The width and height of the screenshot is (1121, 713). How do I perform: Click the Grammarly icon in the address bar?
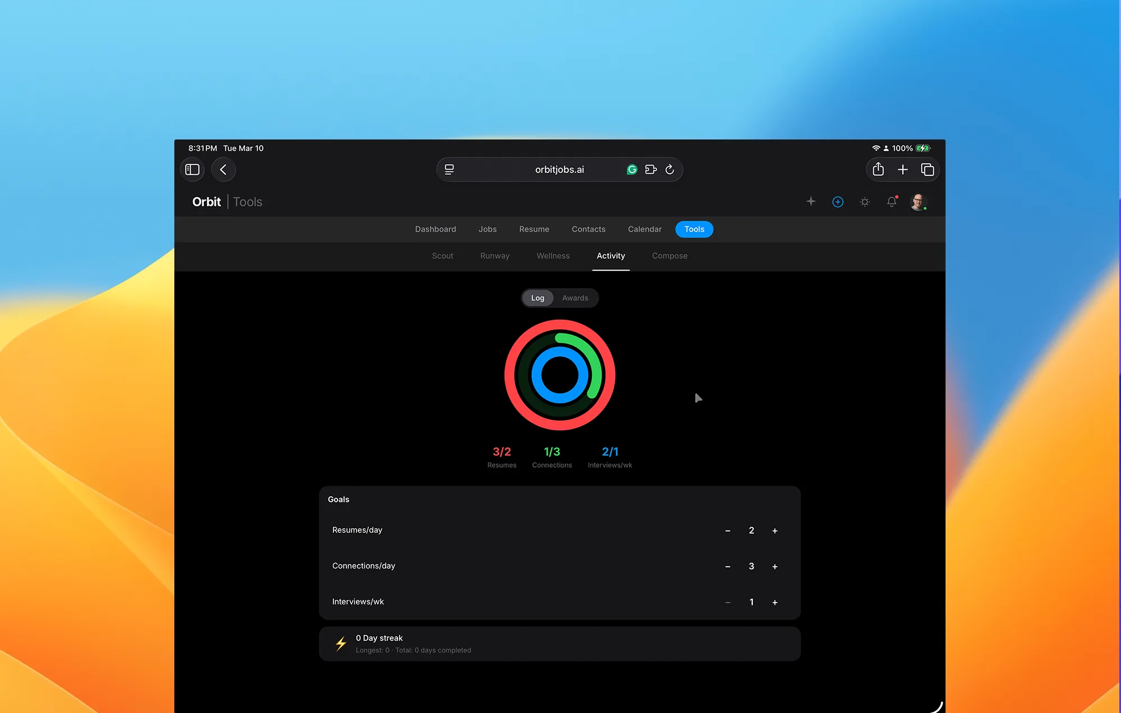pos(632,169)
